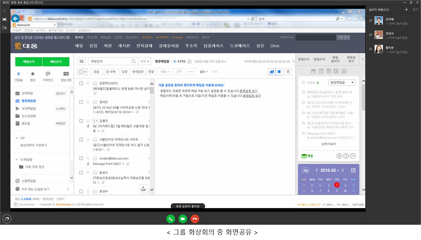Click the 중요 star filter icon
The image size is (421, 240).
pos(33,74)
